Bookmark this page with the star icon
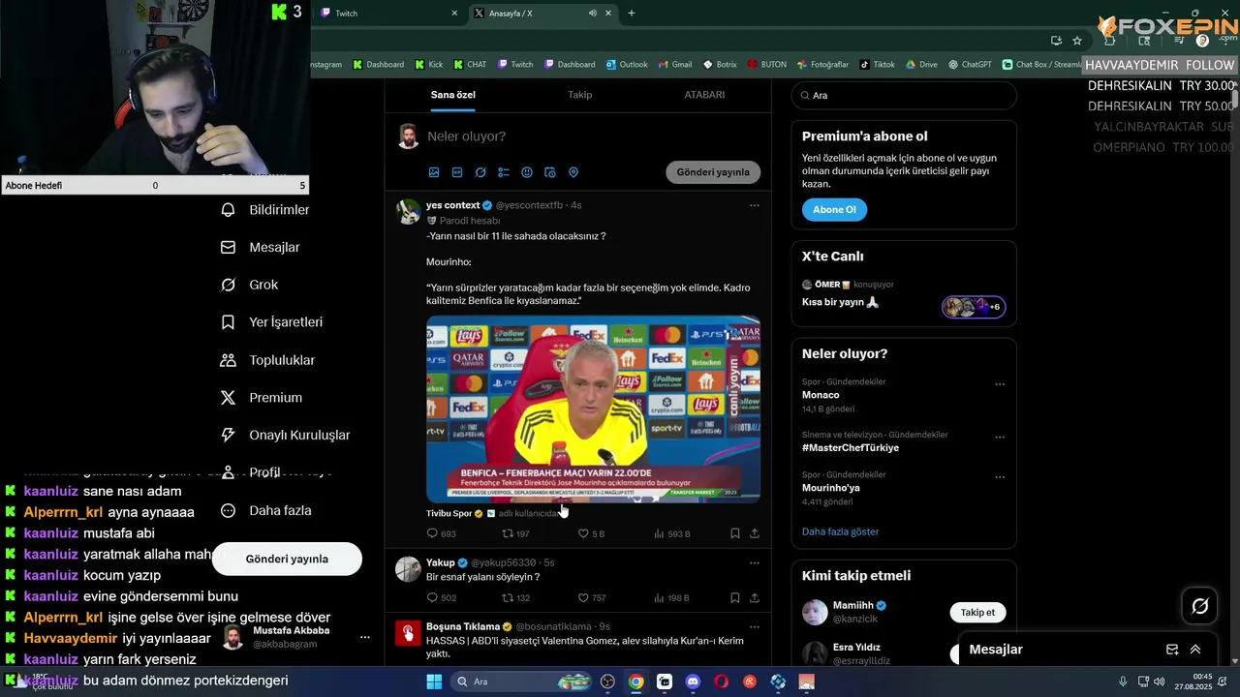Viewport: 1240px width, 697px height. pos(1077,41)
